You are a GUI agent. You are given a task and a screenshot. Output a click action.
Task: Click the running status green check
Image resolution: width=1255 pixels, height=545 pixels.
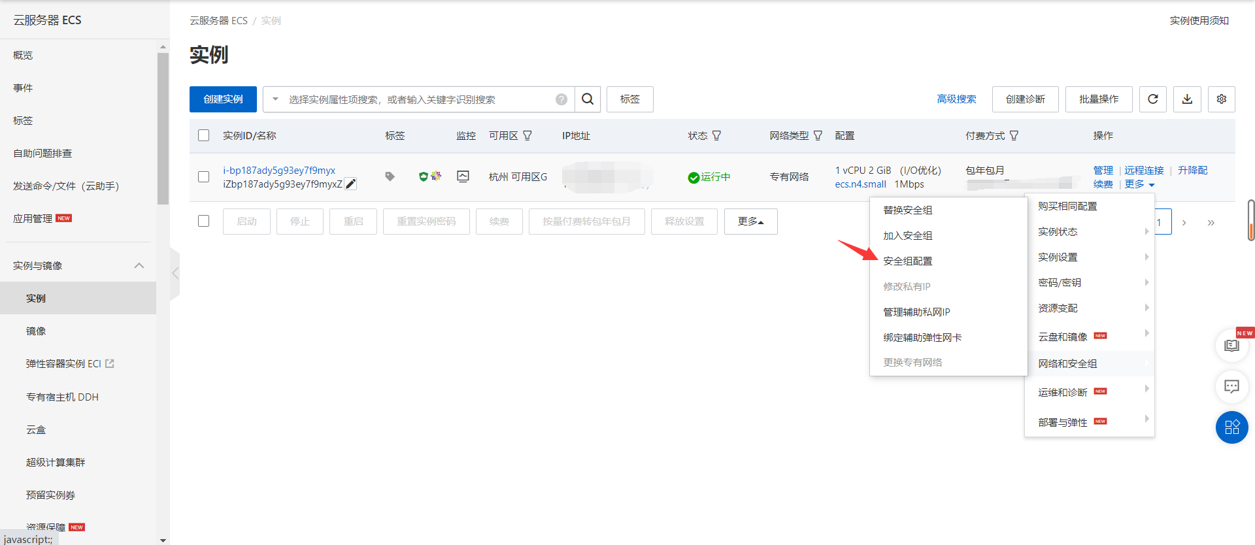click(x=694, y=178)
